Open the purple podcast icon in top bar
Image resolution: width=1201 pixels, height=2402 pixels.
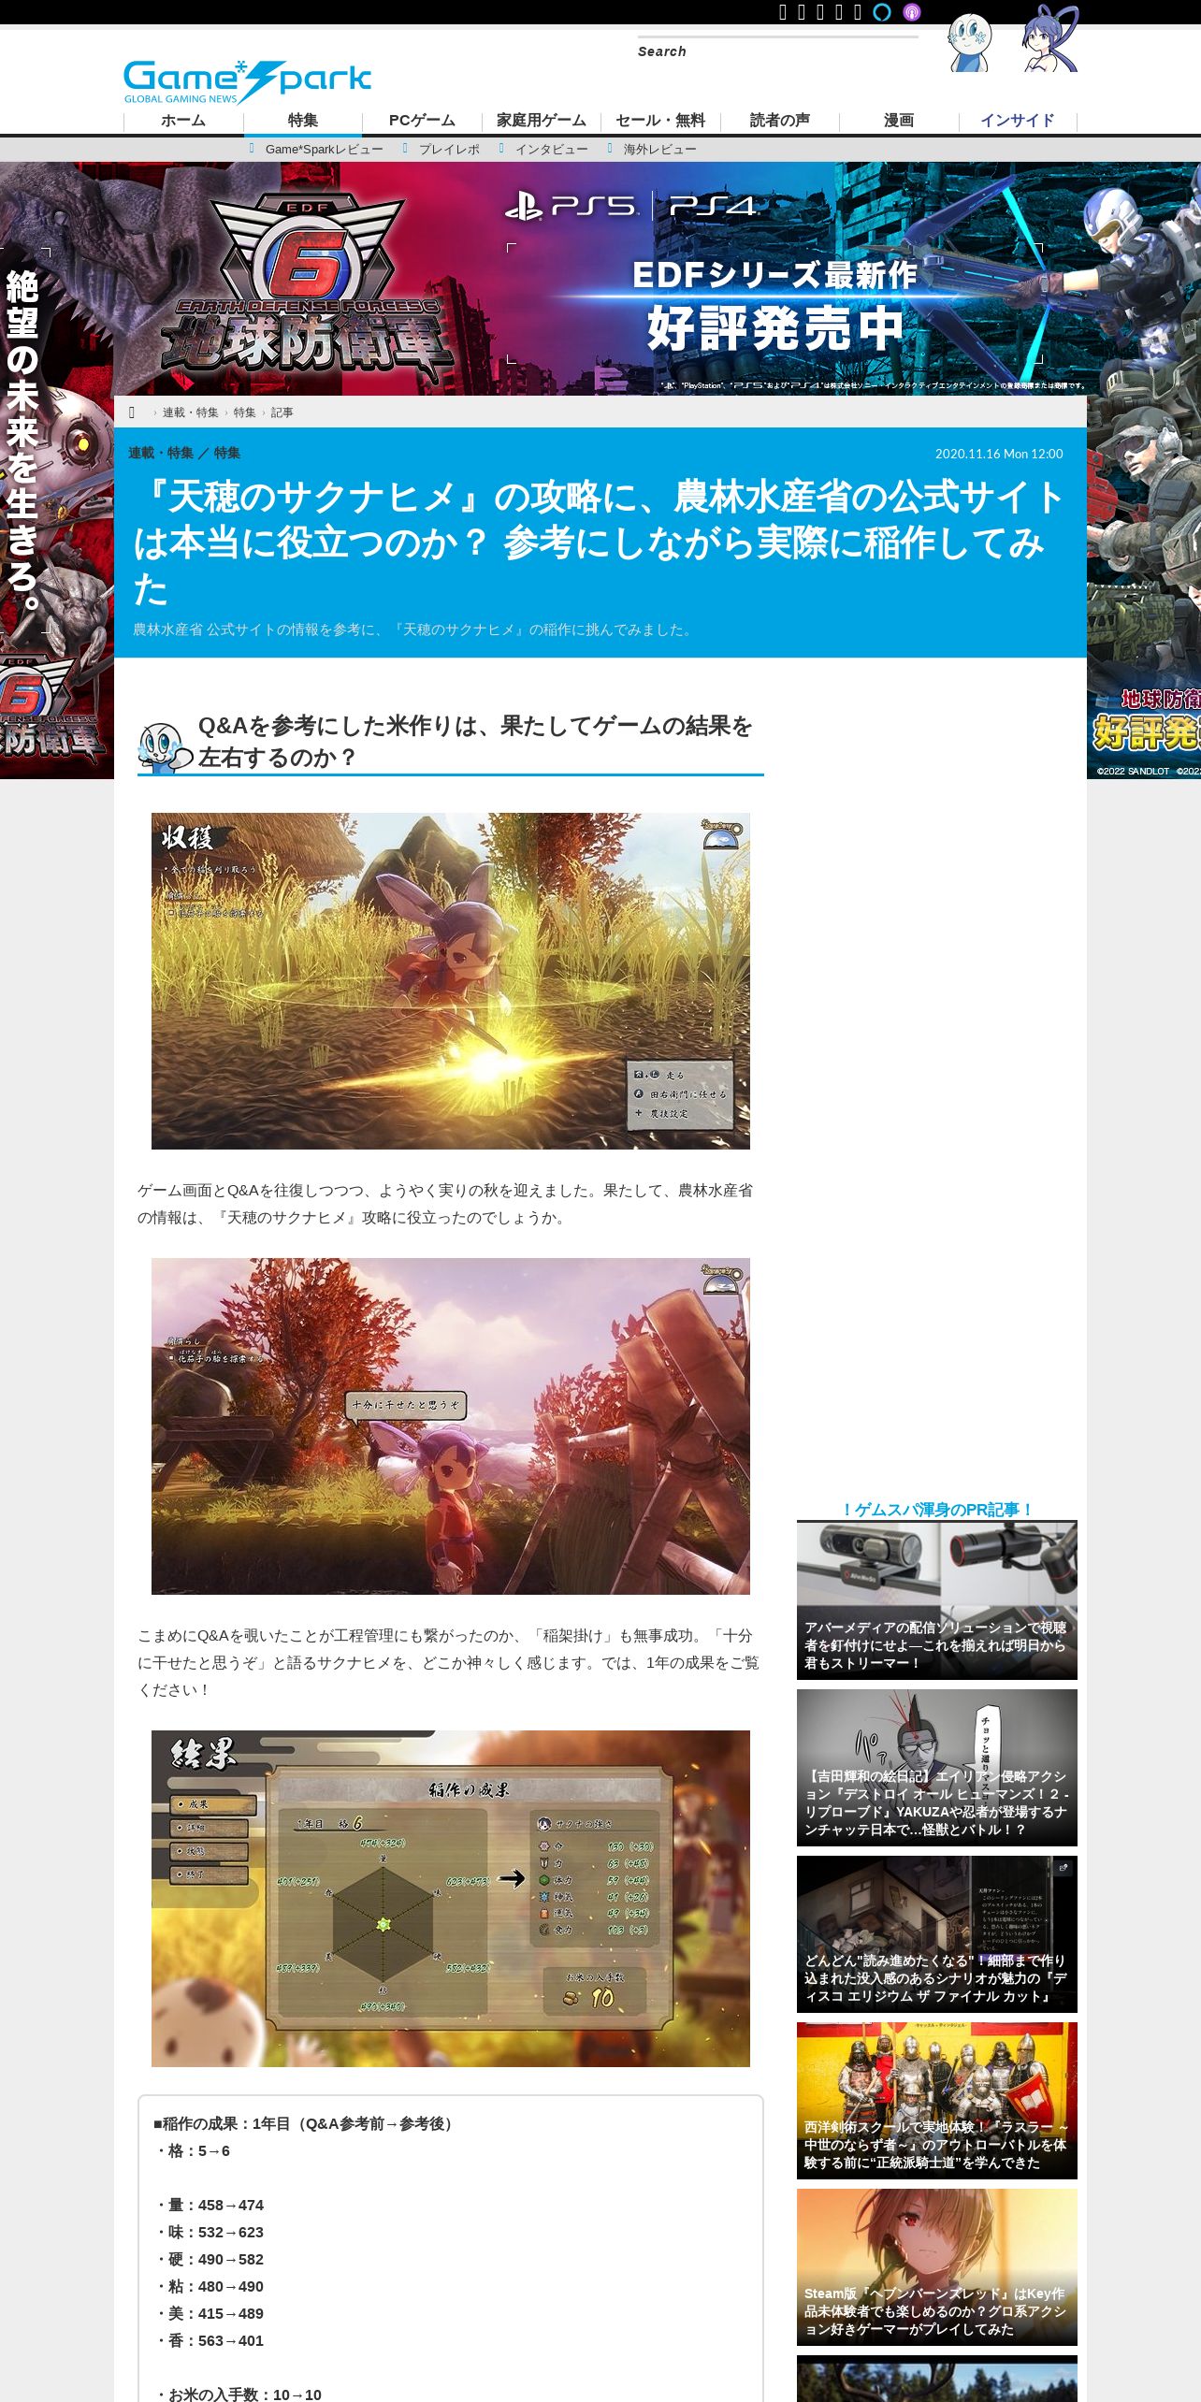(912, 12)
